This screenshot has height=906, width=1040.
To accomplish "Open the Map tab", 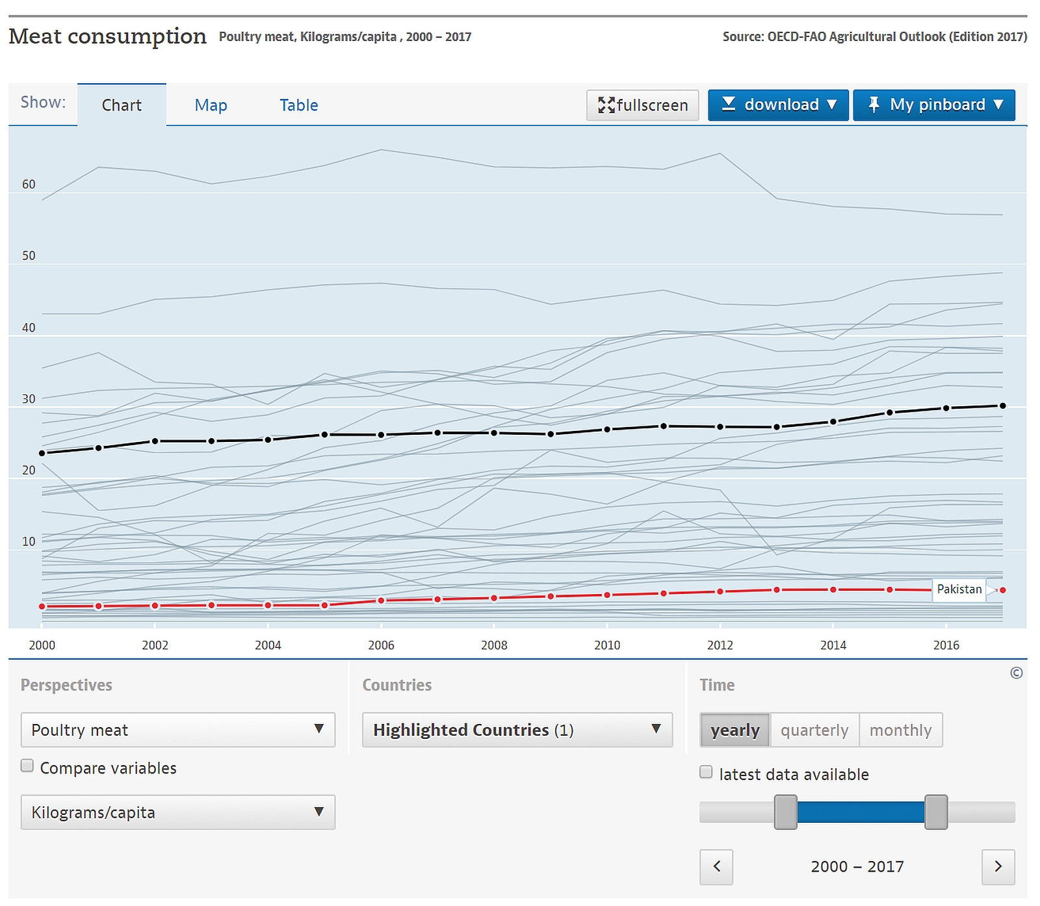I will [x=211, y=105].
